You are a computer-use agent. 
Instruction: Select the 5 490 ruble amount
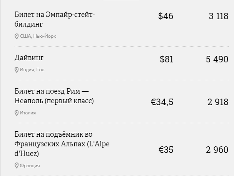(x=217, y=59)
